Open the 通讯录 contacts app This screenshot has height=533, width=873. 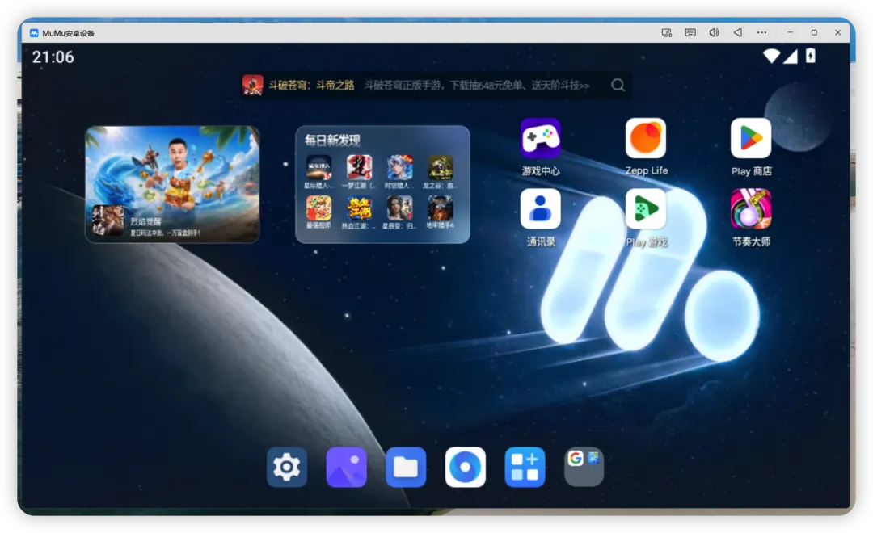pyautogui.click(x=540, y=209)
